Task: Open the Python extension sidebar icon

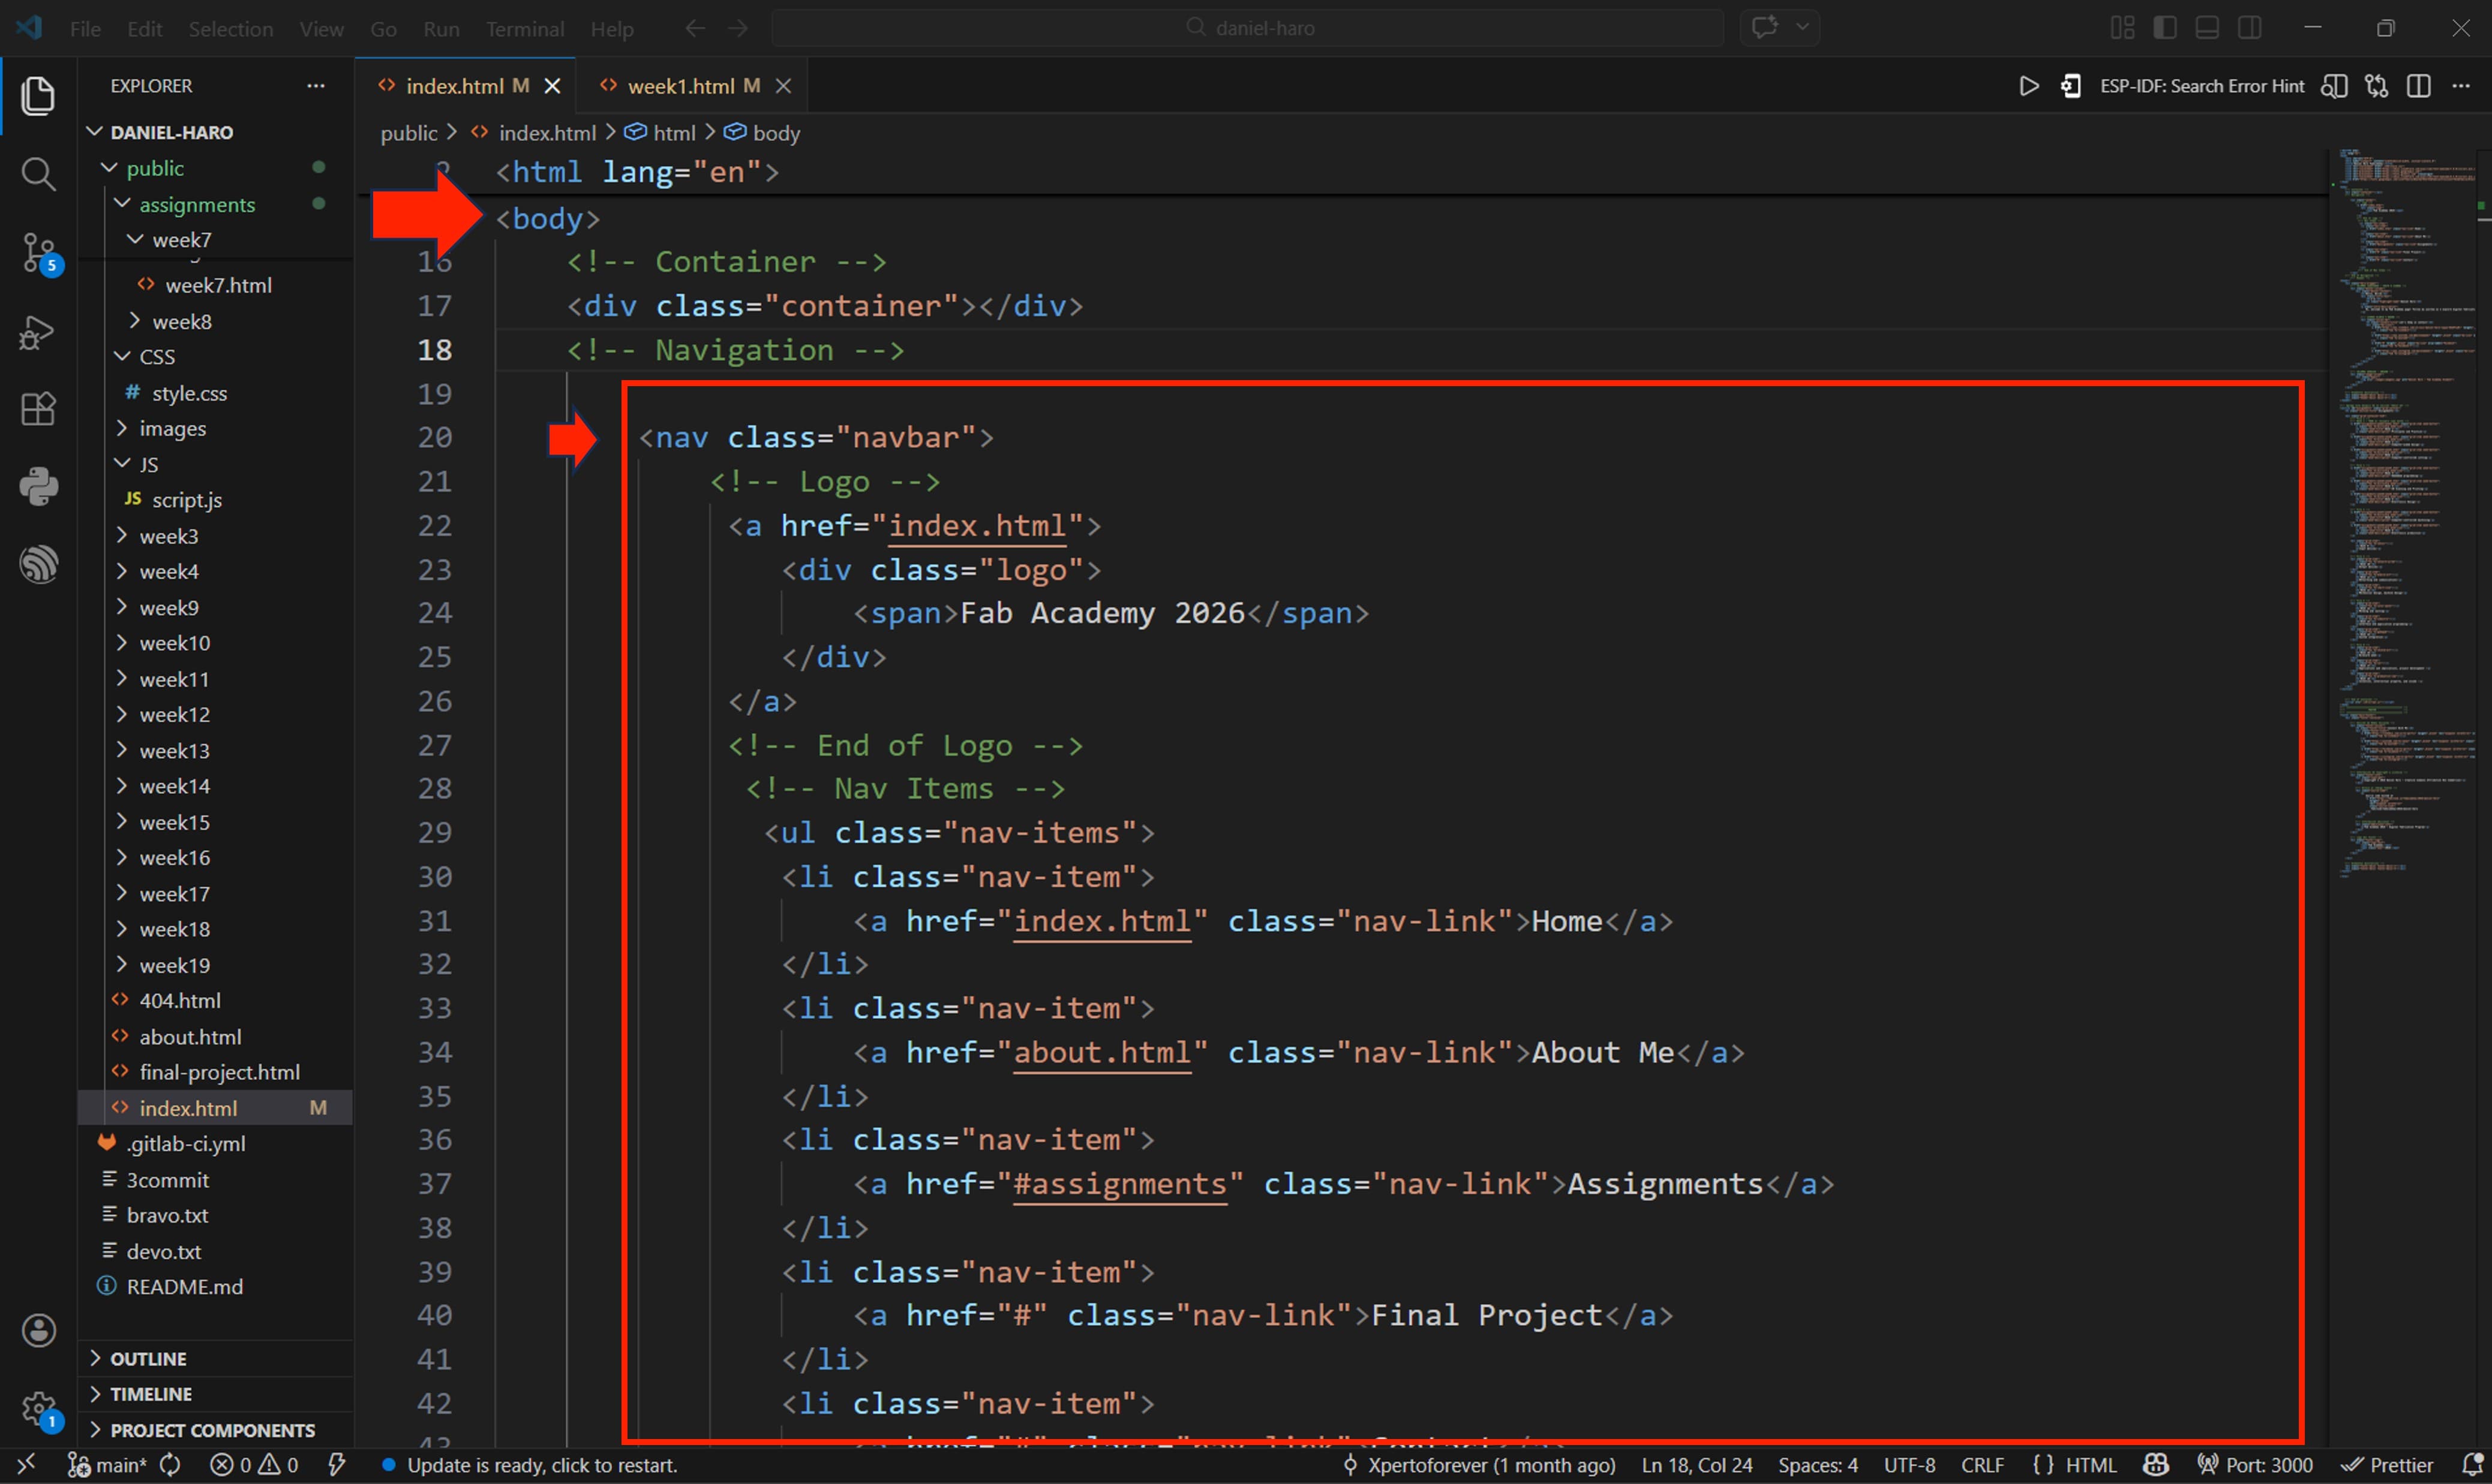Action: pos(38,487)
